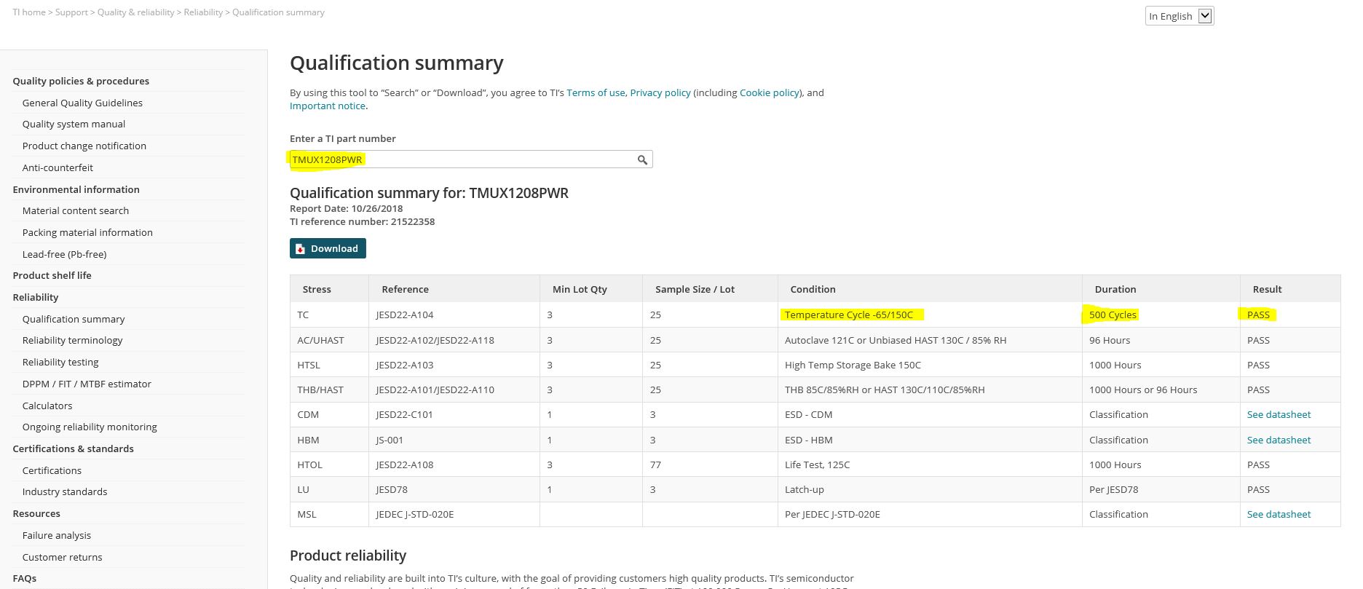
Task: Open Packing material information page
Action: tap(87, 232)
